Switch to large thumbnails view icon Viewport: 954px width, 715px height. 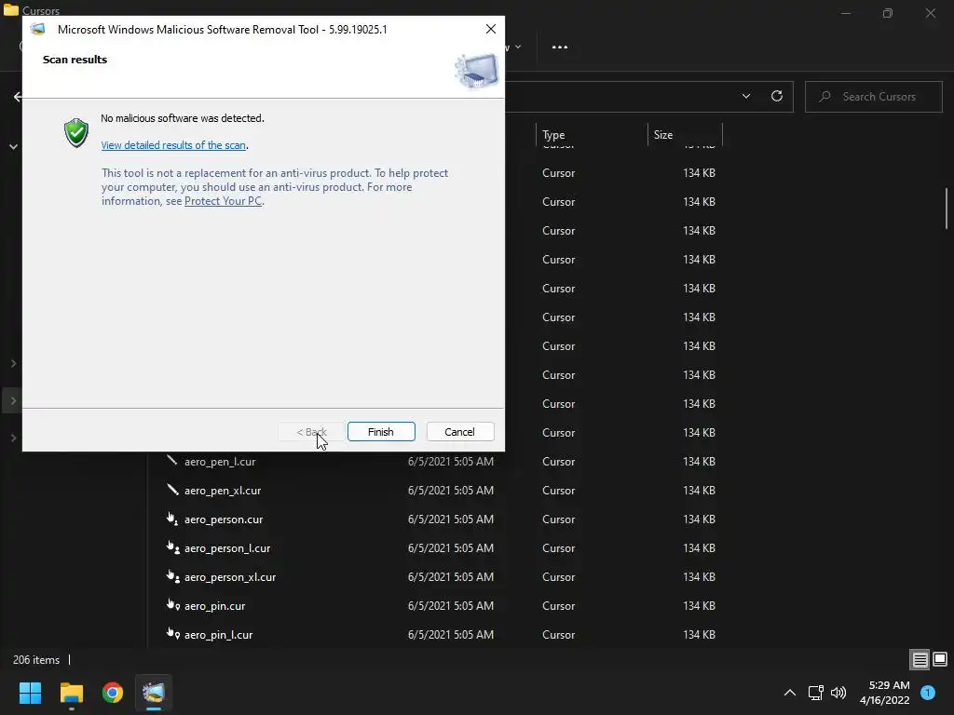940,660
